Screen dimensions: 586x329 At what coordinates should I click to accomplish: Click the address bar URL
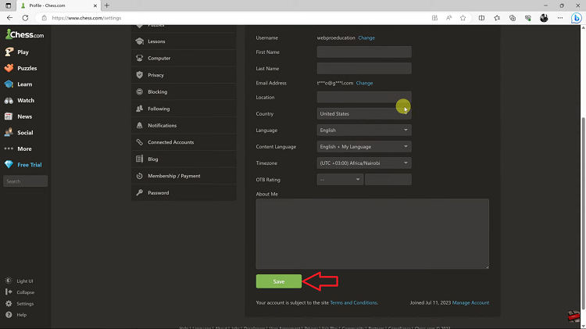pyautogui.click(x=86, y=18)
